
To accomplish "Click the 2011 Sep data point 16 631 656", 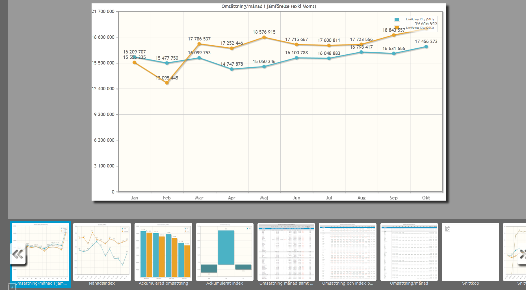I will tap(394, 53).
